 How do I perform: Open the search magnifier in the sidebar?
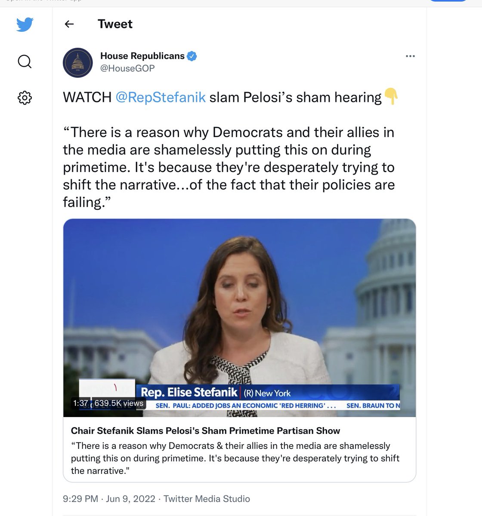pos(25,61)
